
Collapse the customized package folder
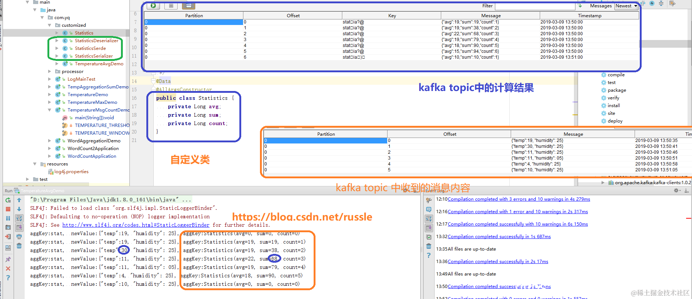(x=50, y=25)
